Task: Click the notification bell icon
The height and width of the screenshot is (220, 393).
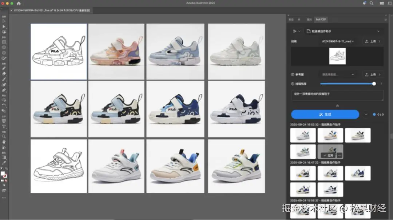Action: click(364, 3)
